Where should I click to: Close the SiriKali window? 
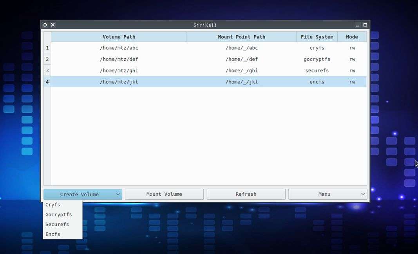click(53, 25)
